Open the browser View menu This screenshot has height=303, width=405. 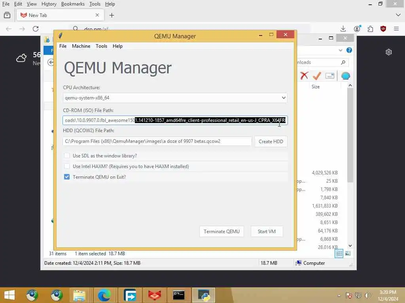[x=32, y=4]
